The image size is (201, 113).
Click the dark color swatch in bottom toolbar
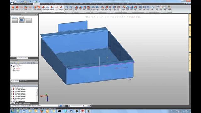pos(67,106)
